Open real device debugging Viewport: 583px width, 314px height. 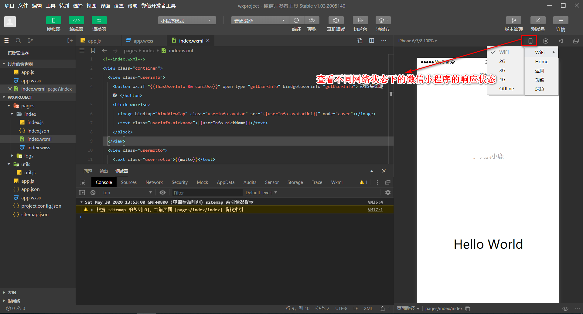[336, 20]
